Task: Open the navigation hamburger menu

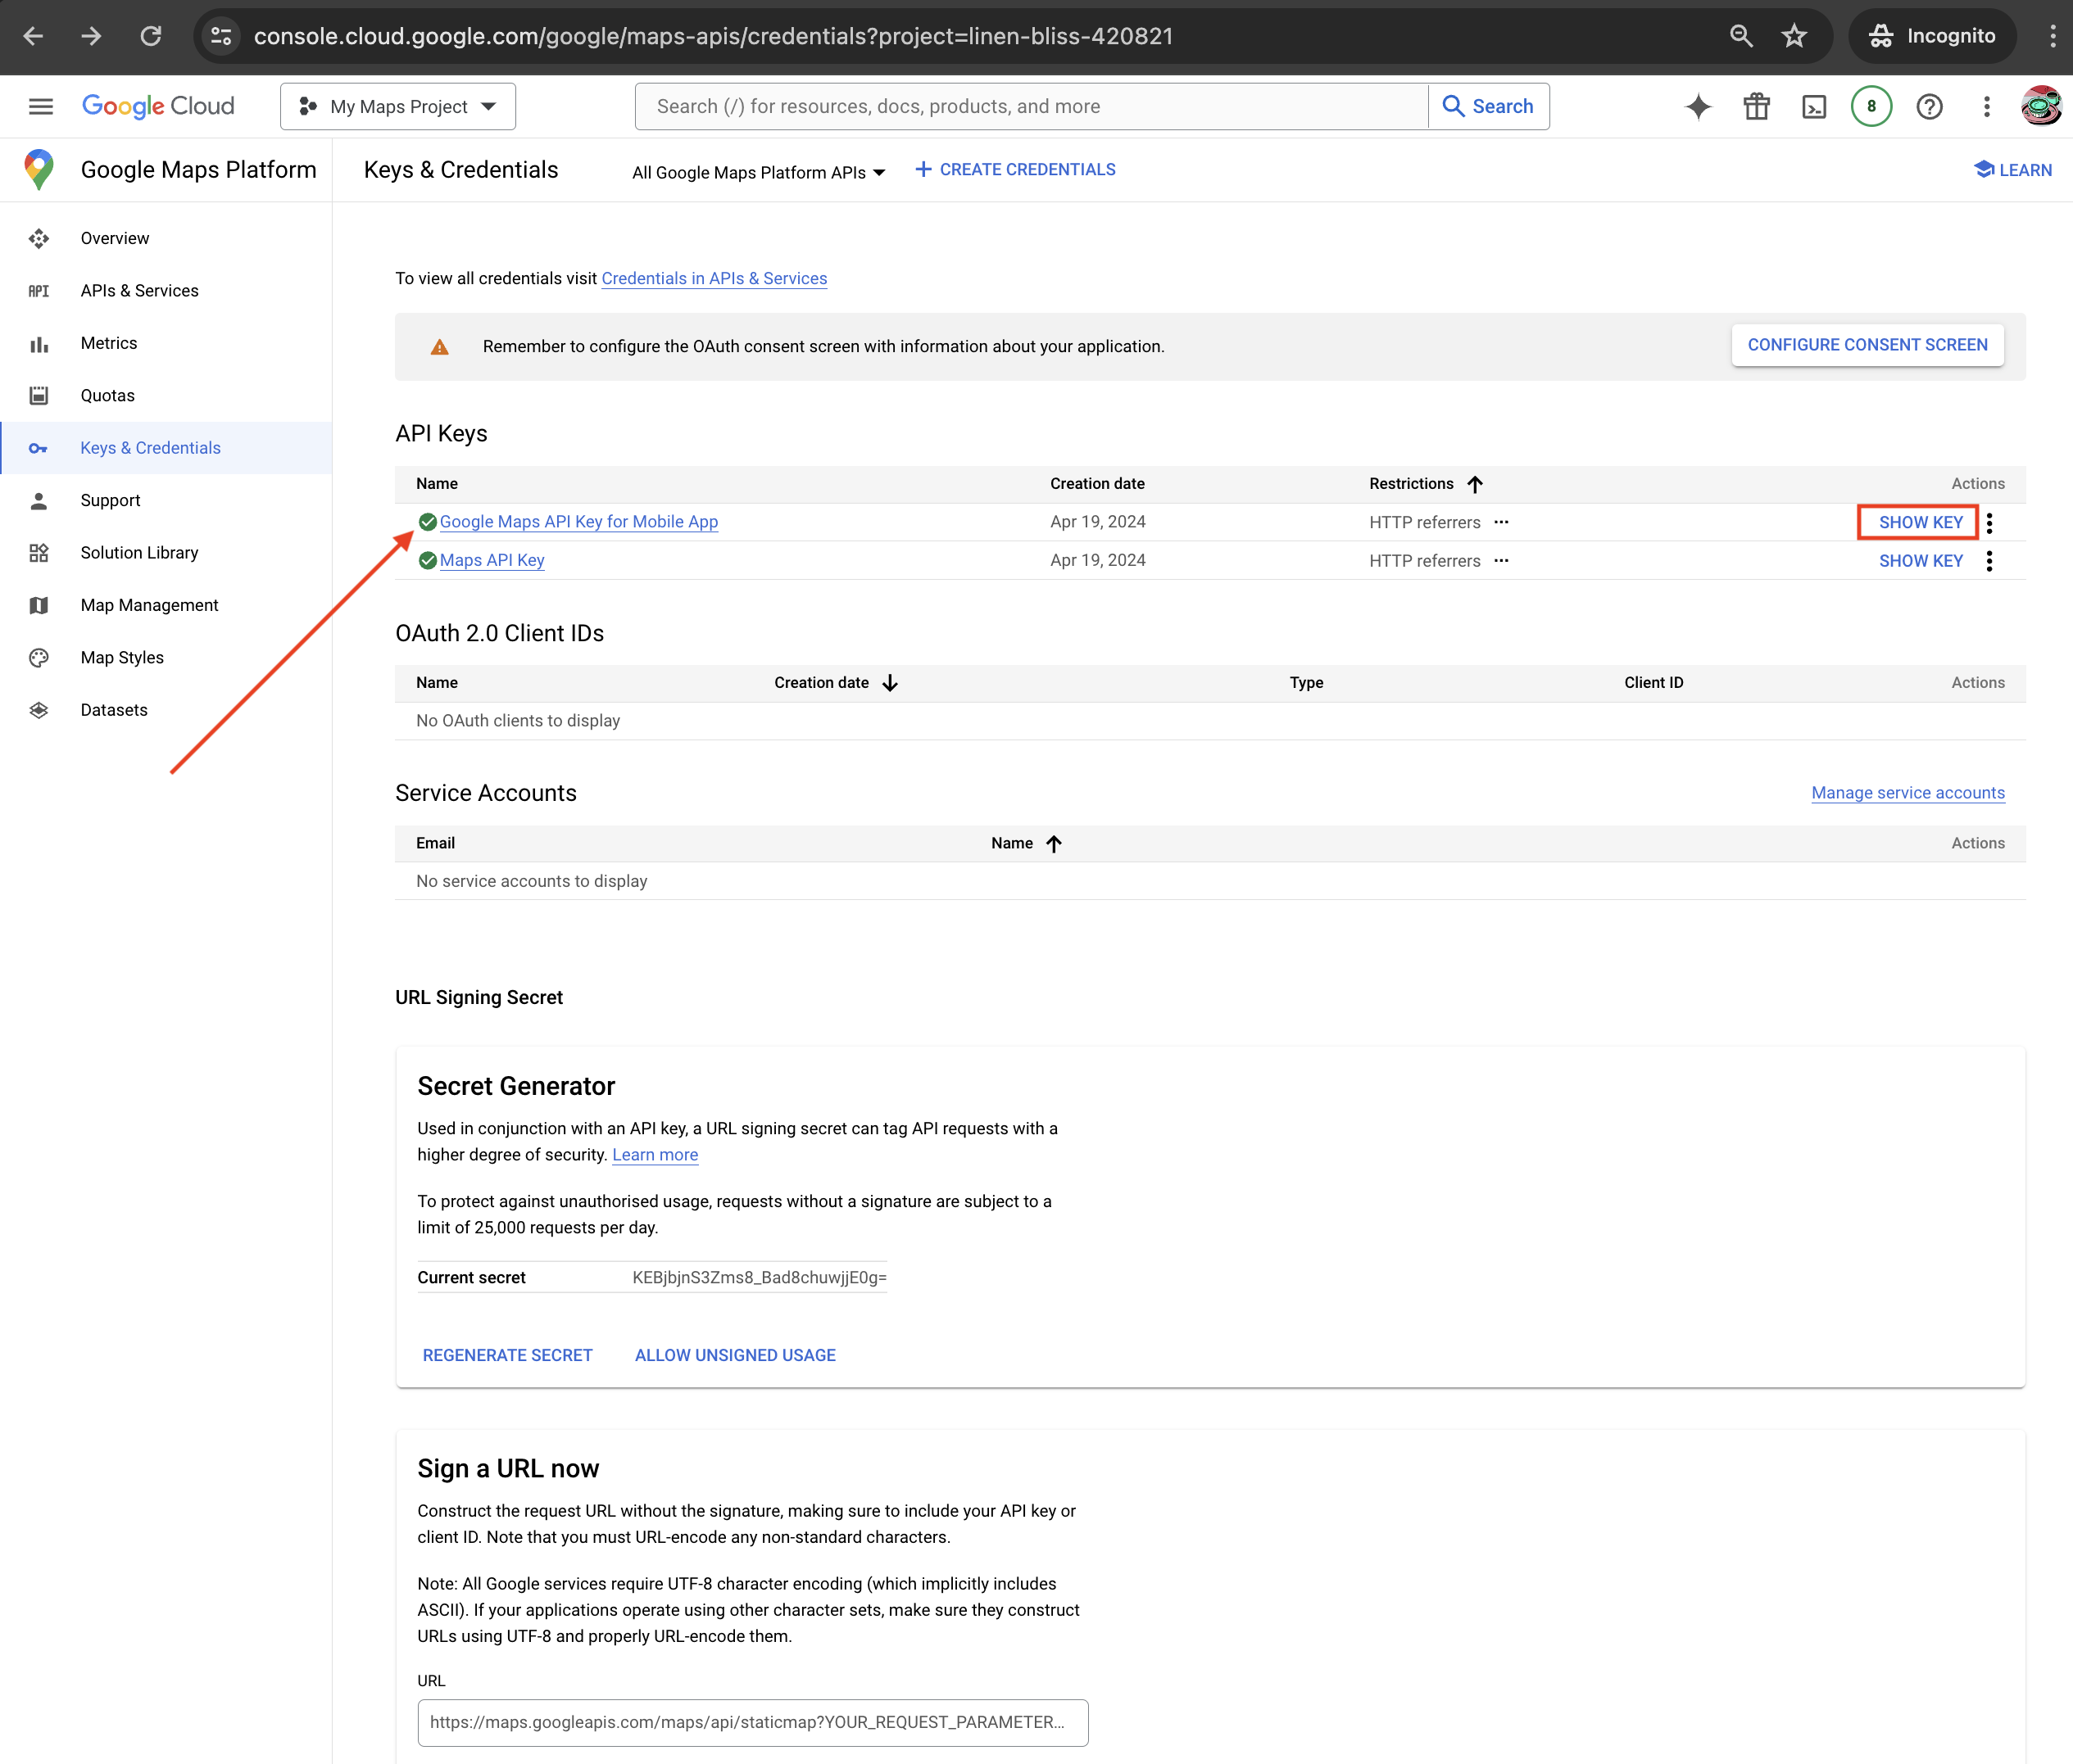Action: pos(40,106)
